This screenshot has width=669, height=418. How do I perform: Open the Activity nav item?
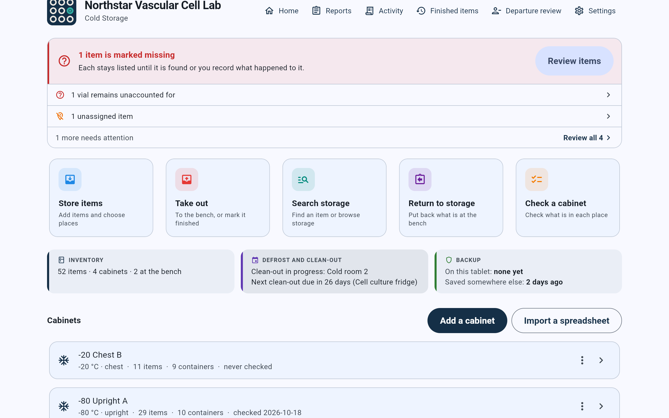tap(384, 11)
